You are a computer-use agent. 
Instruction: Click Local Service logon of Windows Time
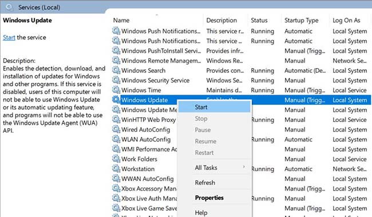(x=350, y=90)
